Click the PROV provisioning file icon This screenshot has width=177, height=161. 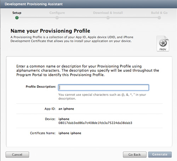(x=163, y=44)
